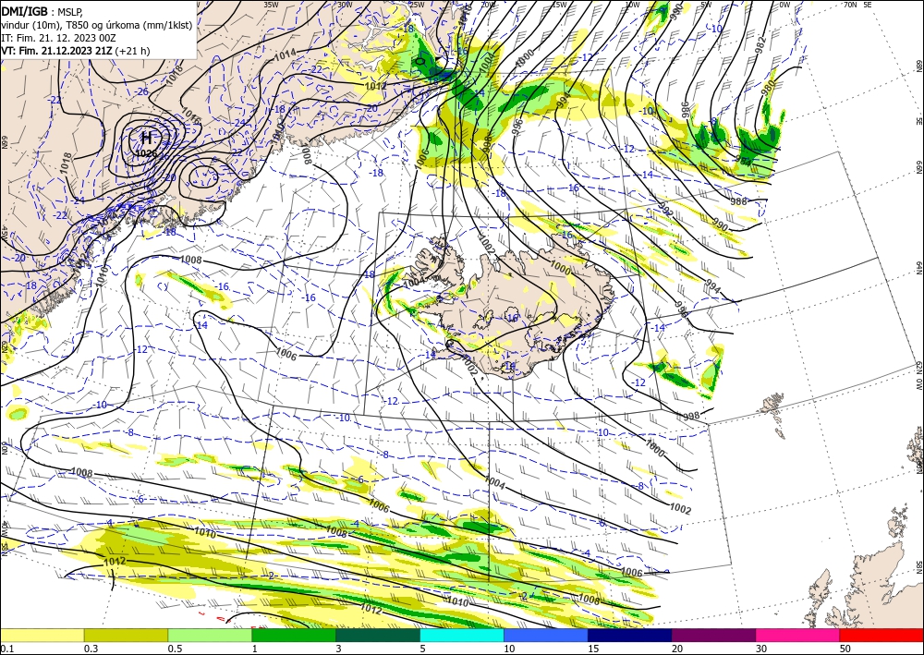Screen dimensions: 924x655
Task: Click the "35W" longitude label
Action: 271,5
